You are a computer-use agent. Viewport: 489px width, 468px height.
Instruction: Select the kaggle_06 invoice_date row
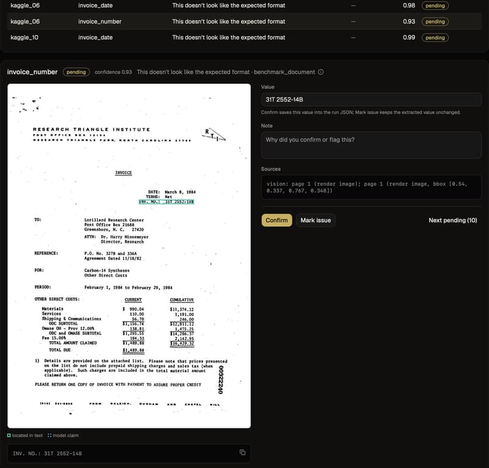[x=244, y=6]
